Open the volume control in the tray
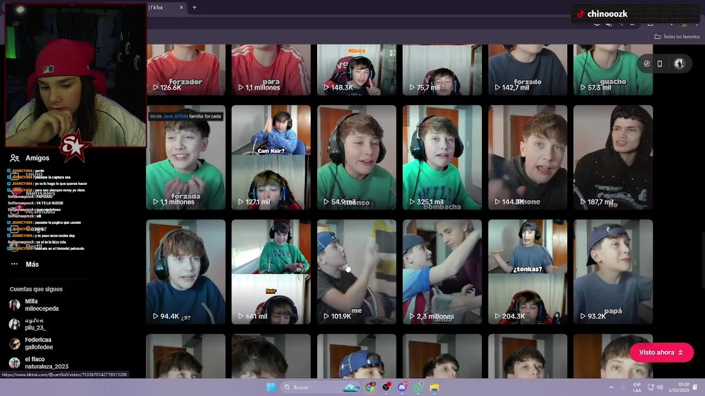705x396 pixels. click(x=660, y=387)
